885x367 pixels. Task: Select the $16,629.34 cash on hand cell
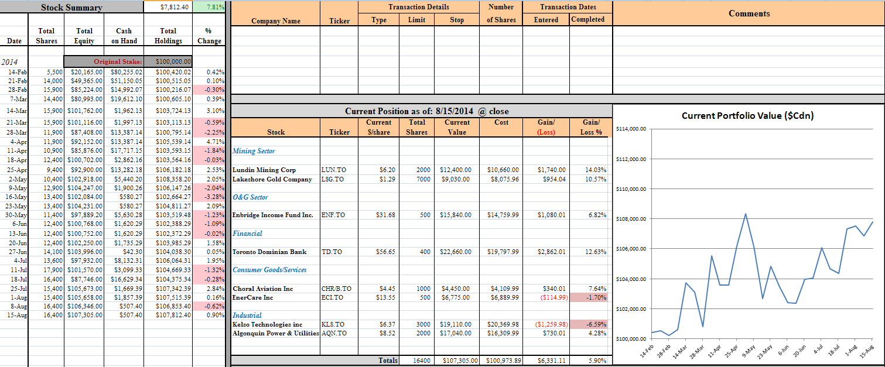124,279
